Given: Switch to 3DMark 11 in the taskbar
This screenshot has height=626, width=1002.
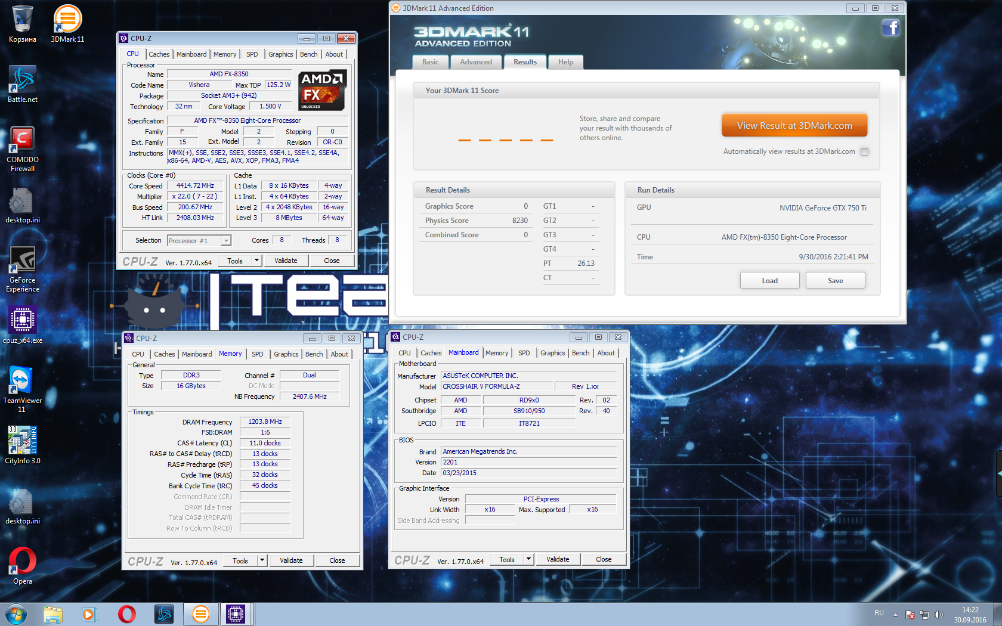Looking at the screenshot, I should click(x=200, y=614).
